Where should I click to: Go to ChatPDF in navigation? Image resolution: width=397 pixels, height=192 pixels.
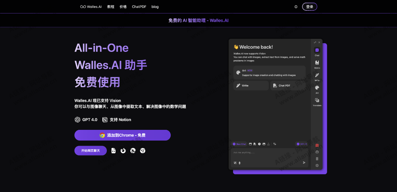[139, 7]
